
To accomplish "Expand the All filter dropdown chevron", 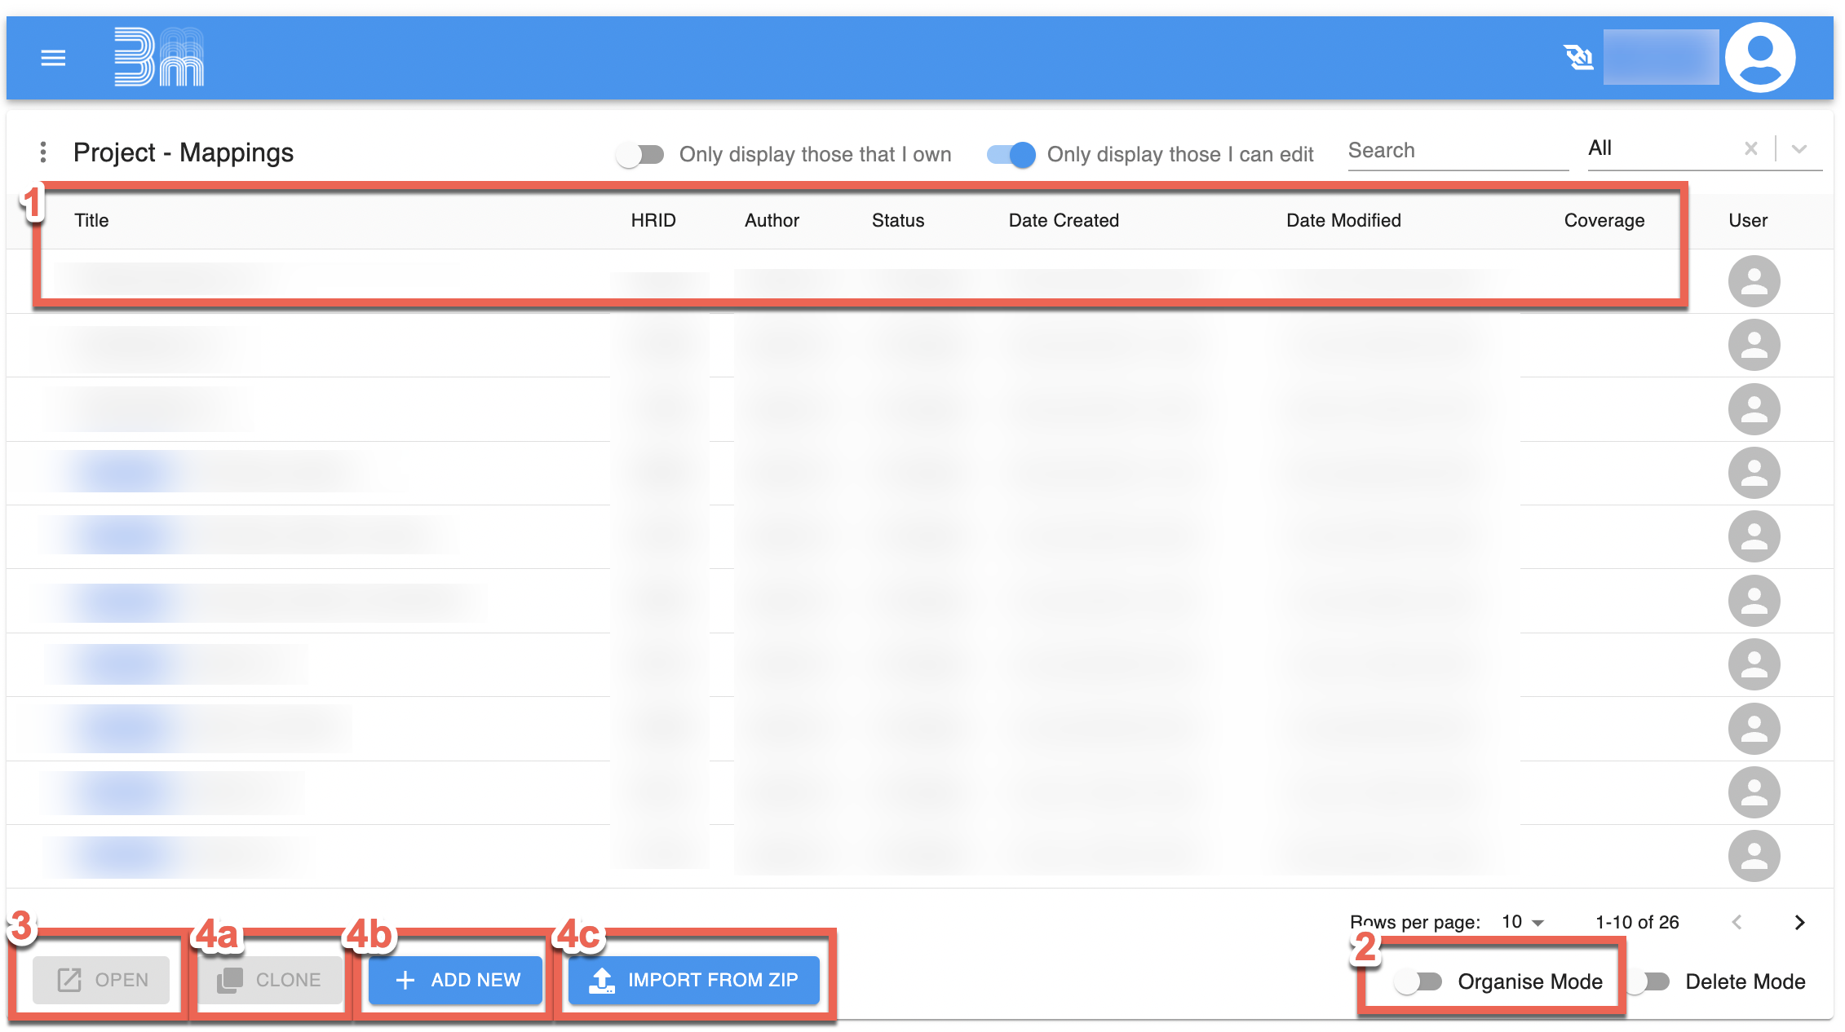I will (x=1799, y=149).
